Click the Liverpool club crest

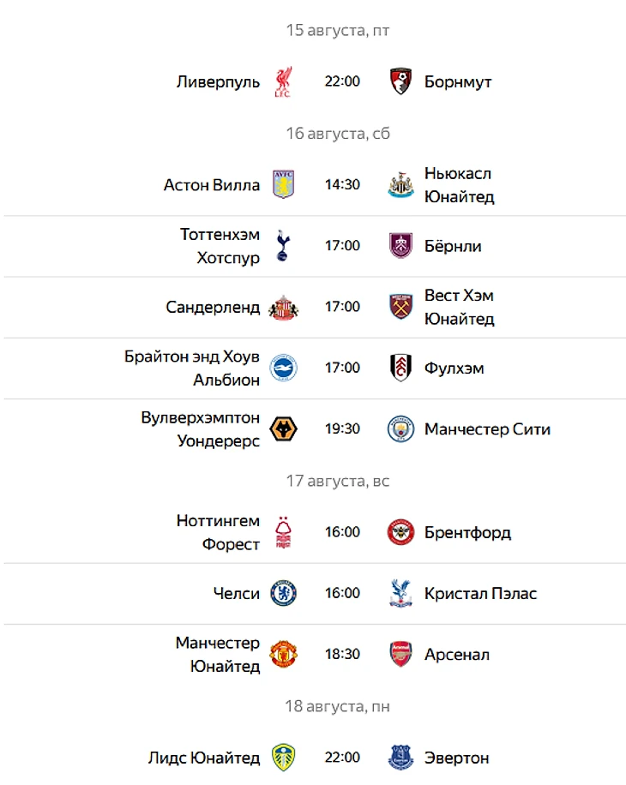coord(283,82)
